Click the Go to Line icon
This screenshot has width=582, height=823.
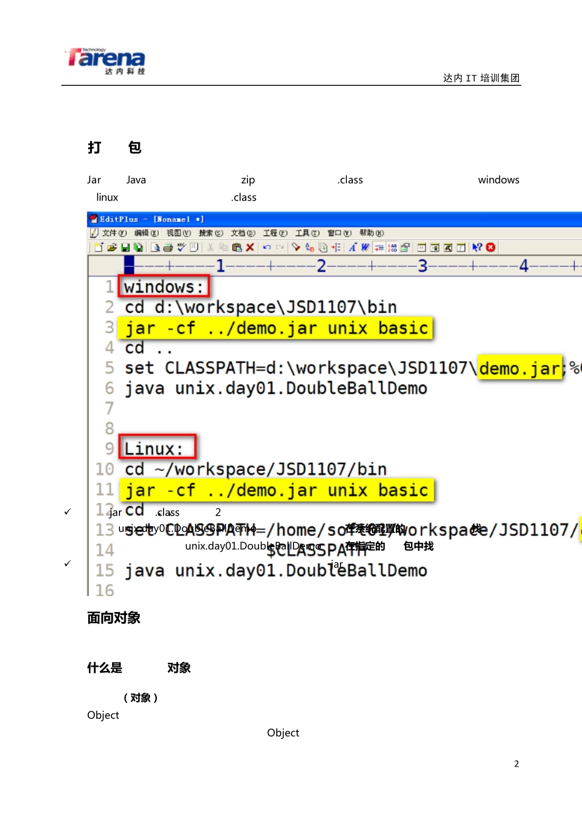click(336, 247)
